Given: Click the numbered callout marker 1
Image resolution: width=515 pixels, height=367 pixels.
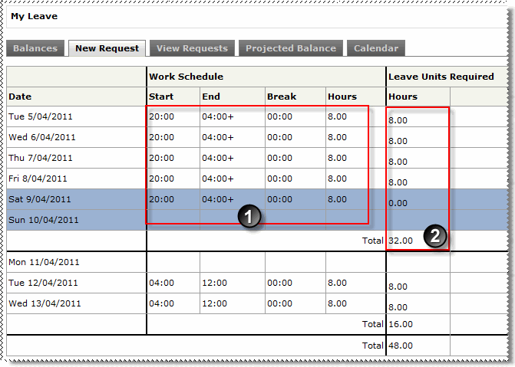Looking at the screenshot, I should (249, 217).
